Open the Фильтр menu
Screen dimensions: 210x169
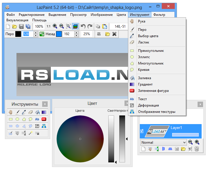(159, 15)
